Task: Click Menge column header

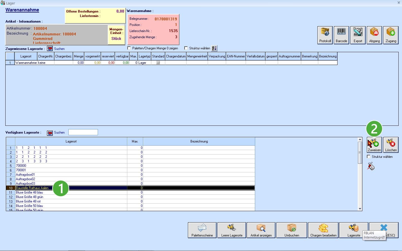Action: click(x=79, y=56)
